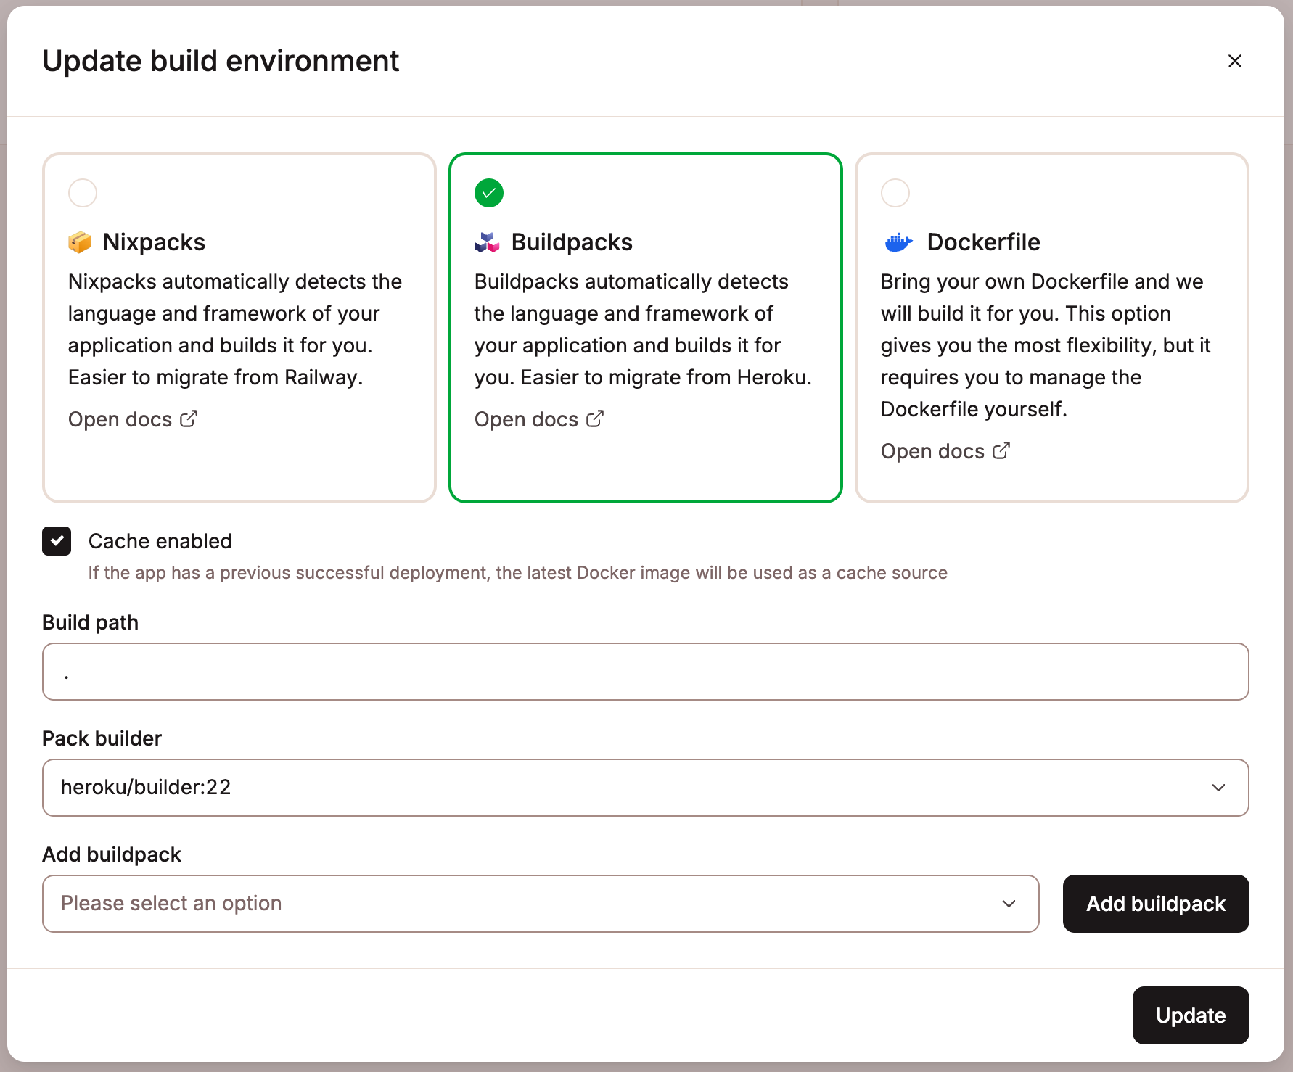
Task: Click the cache source help text
Action: [518, 573]
